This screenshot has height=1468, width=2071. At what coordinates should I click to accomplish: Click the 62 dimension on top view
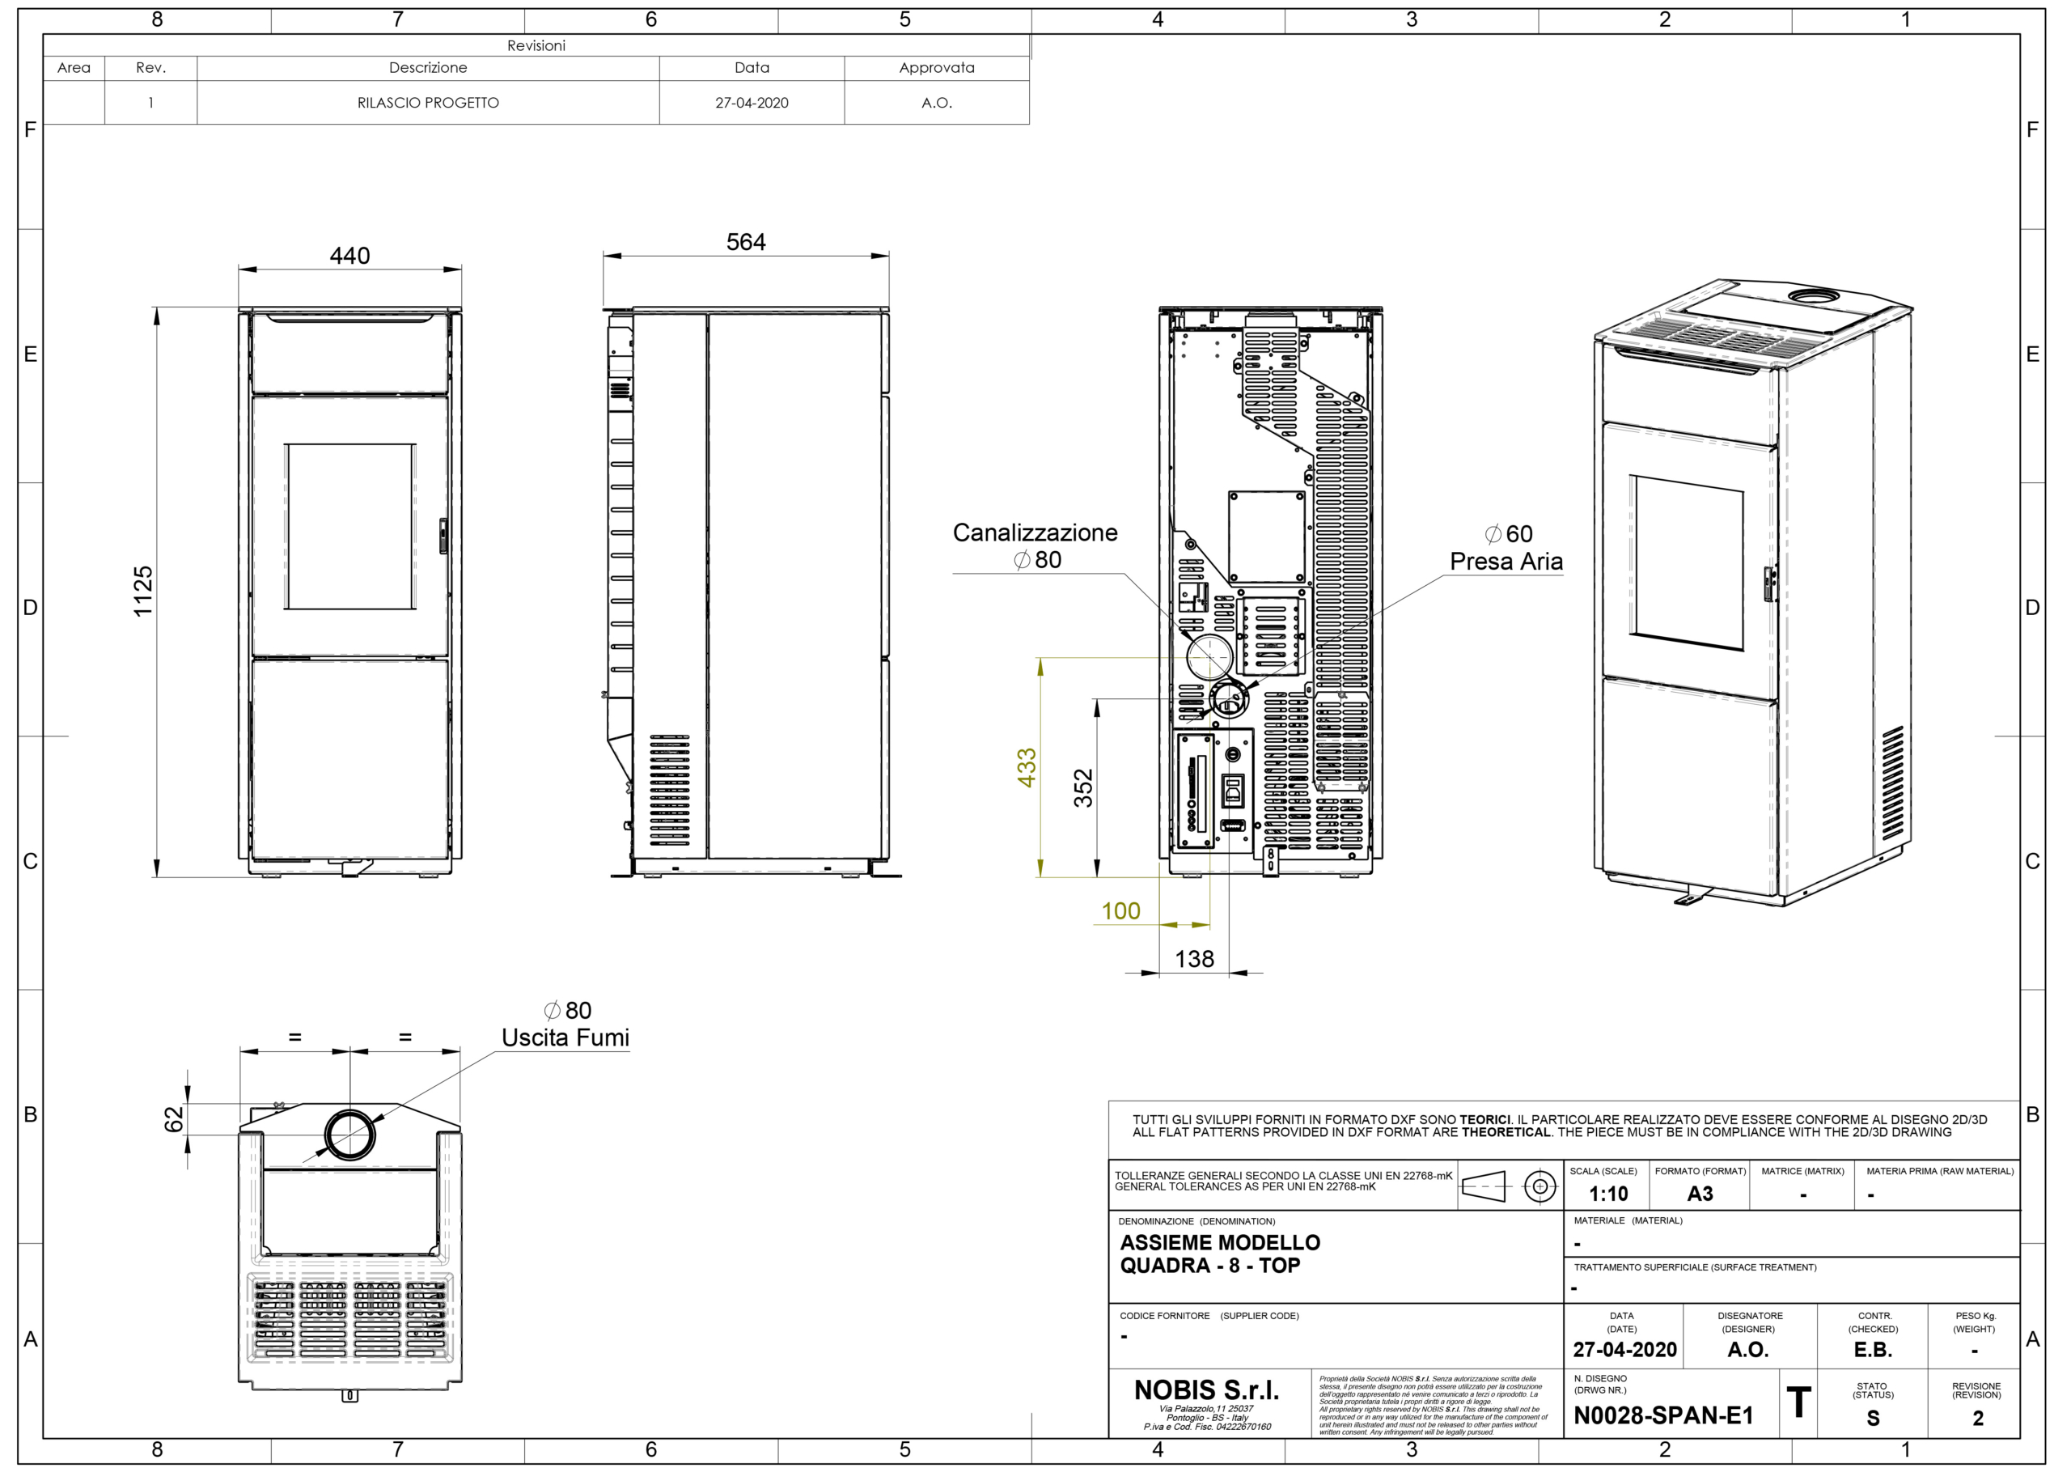pyautogui.click(x=173, y=1118)
